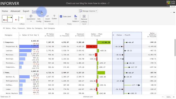Click the Remove Lollipop icon
The width and height of the screenshot is (176, 99).
pos(84,16)
